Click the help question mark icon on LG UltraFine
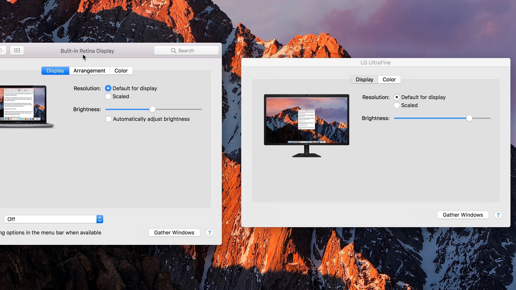 click(498, 215)
